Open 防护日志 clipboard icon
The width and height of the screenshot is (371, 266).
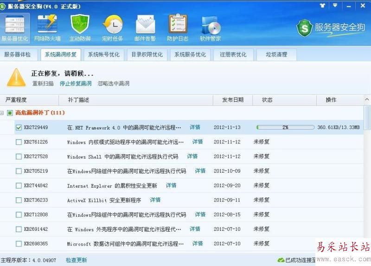(178, 28)
